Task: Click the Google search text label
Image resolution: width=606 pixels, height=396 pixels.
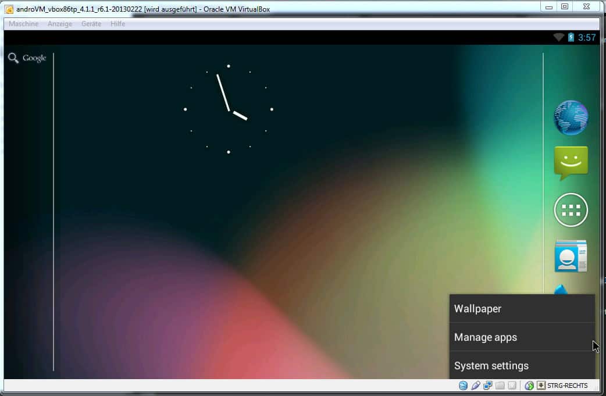Action: tap(34, 58)
